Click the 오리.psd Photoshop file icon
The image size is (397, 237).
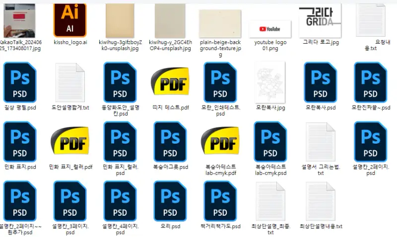[170, 201]
